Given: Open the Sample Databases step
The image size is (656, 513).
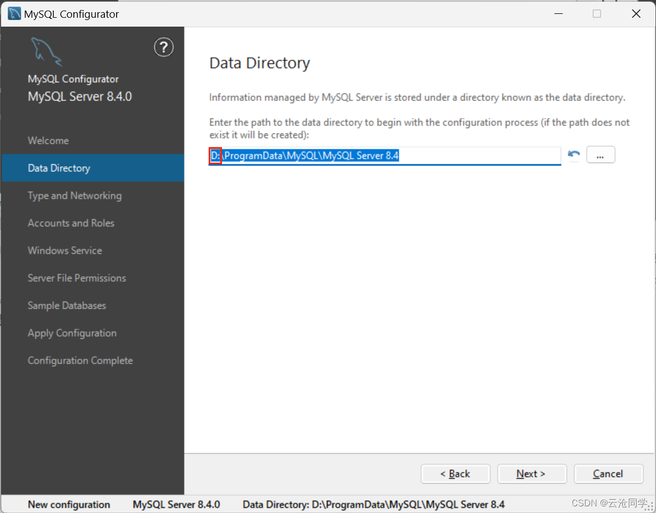Looking at the screenshot, I should (x=67, y=305).
